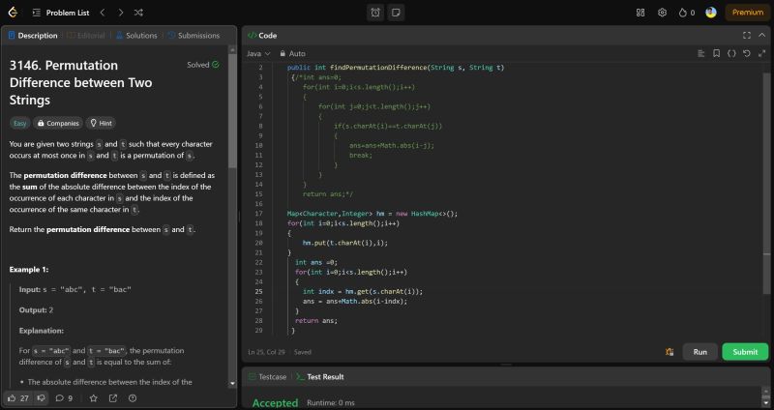The image size is (774, 410).
Task: Run the code
Action: tap(700, 352)
